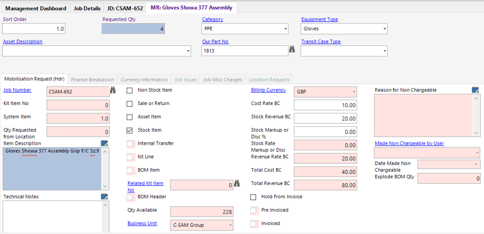Toggle the Sale or Return checkbox
484x234 pixels.
pos(130,103)
